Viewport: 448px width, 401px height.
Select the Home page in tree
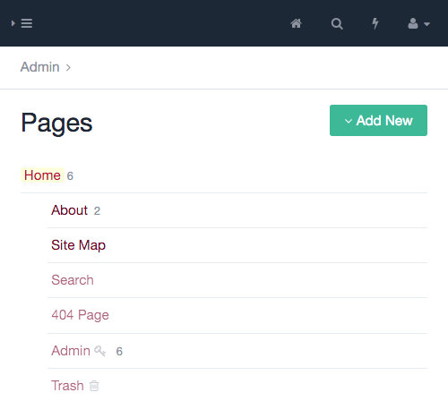coord(42,175)
